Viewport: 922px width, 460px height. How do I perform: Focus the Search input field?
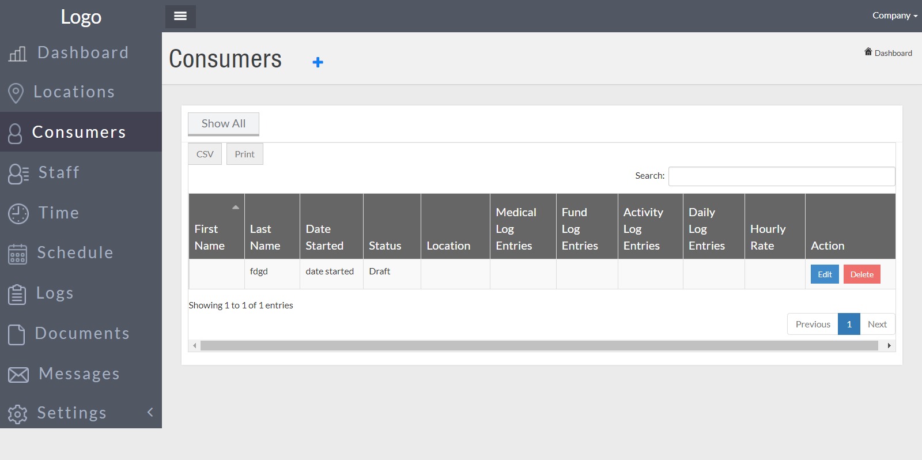pos(782,176)
